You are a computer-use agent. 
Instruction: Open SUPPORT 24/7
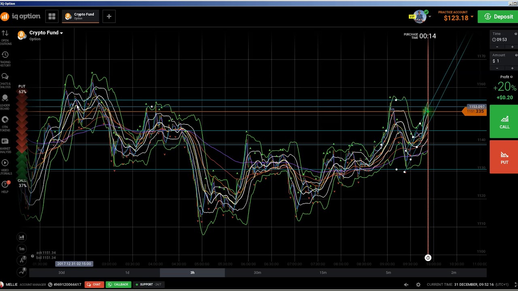[148, 285]
